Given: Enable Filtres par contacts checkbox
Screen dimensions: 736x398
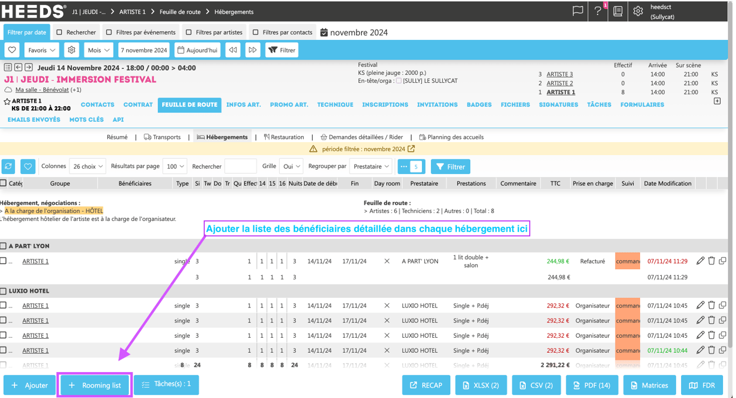Looking at the screenshot, I should (255, 32).
